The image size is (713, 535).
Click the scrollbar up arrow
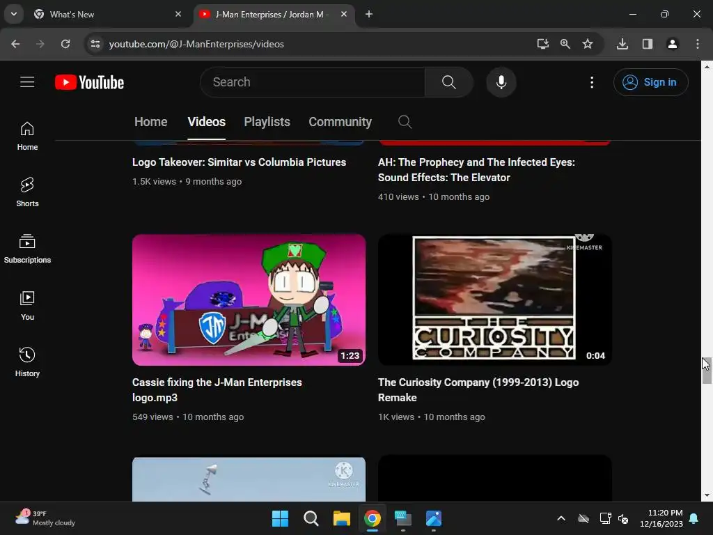tap(707, 66)
